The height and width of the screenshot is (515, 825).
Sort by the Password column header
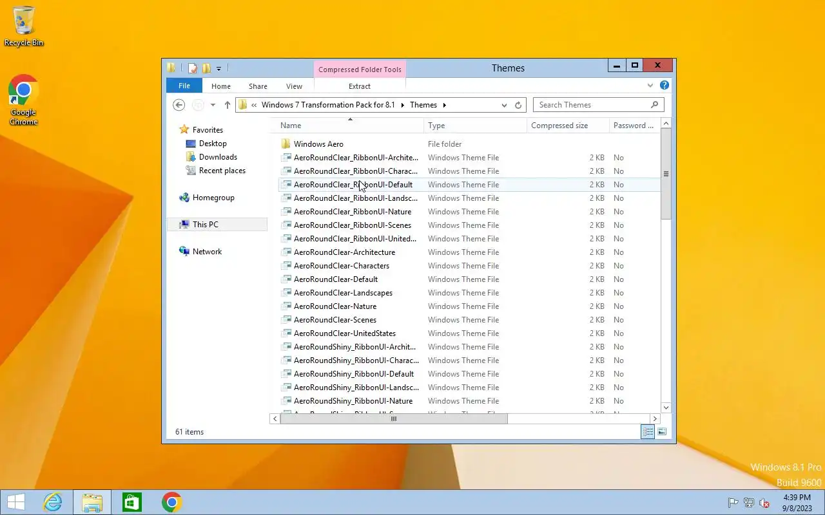[x=634, y=126]
